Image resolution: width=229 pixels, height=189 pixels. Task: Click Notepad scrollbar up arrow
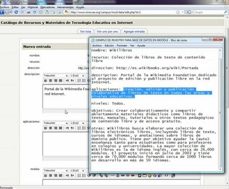[x=220, y=50]
